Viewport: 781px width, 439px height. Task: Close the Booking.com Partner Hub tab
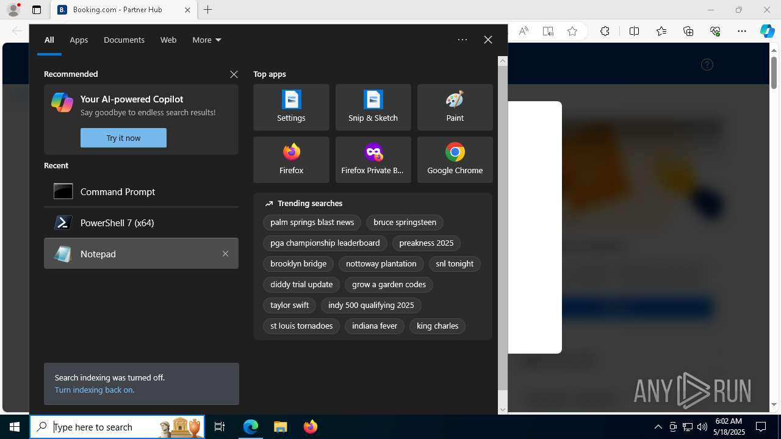[187, 10]
